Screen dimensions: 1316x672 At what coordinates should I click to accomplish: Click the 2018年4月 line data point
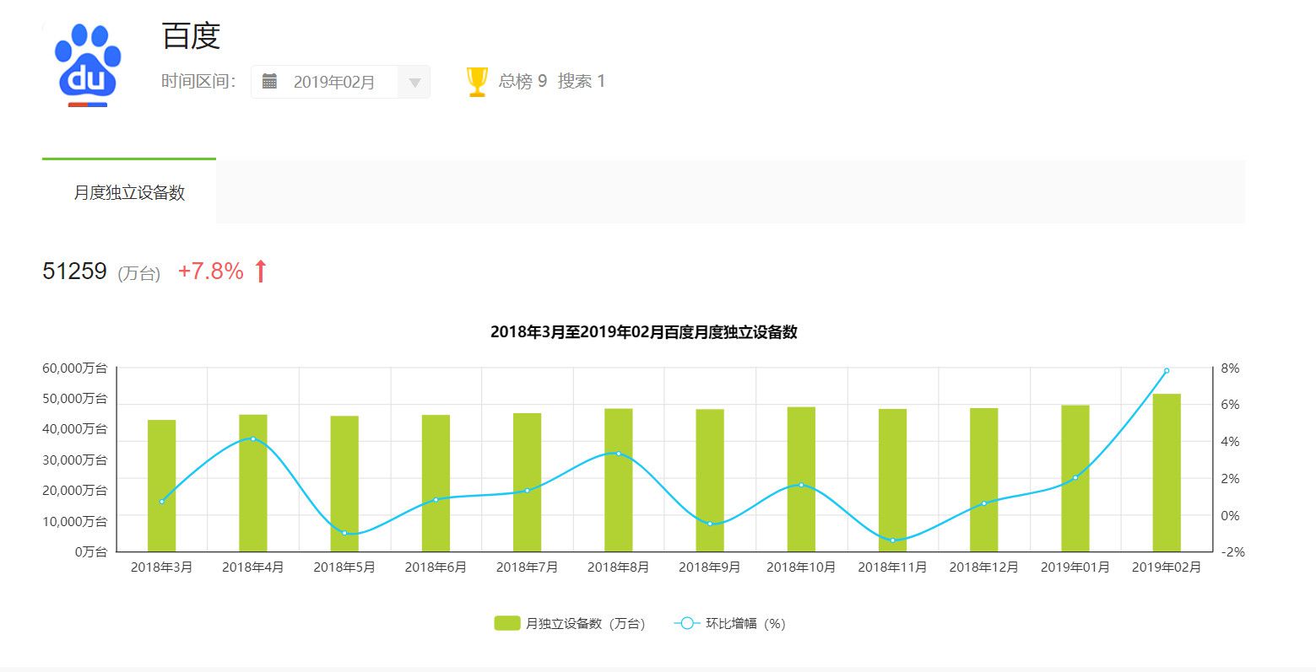click(x=253, y=438)
